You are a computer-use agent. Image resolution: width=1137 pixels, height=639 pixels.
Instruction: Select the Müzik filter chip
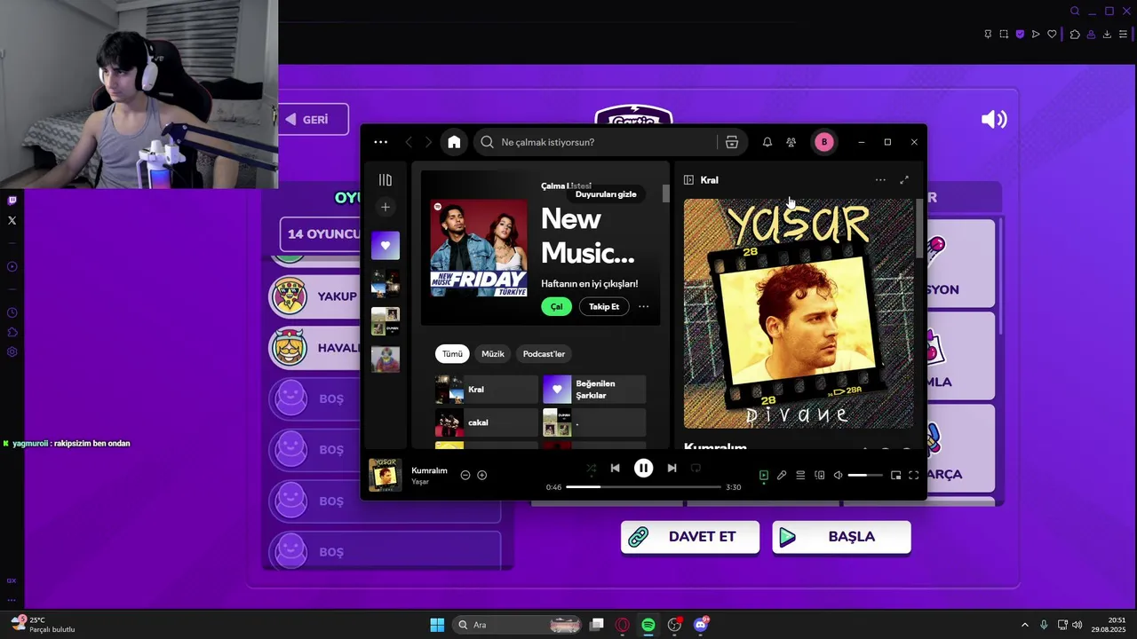(x=493, y=353)
